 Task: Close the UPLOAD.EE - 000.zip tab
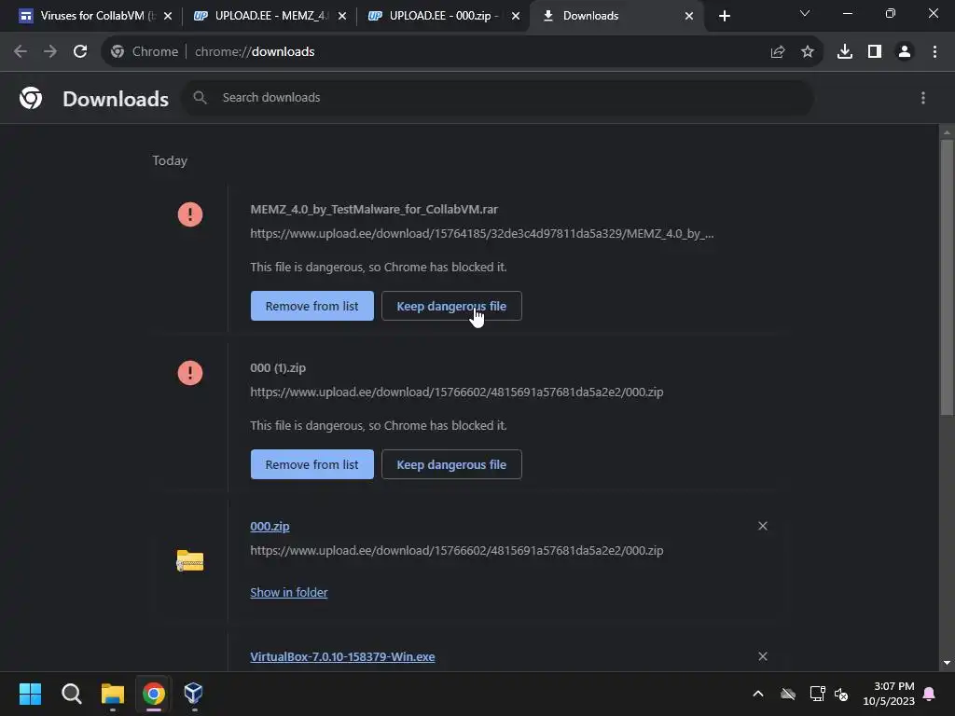tap(516, 16)
